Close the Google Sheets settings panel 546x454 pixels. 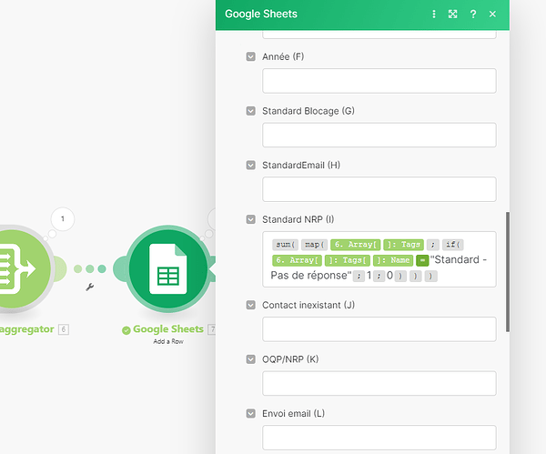(492, 14)
